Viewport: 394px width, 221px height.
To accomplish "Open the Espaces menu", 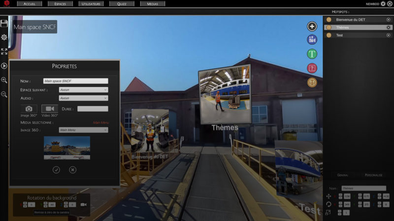I will tap(60, 4).
